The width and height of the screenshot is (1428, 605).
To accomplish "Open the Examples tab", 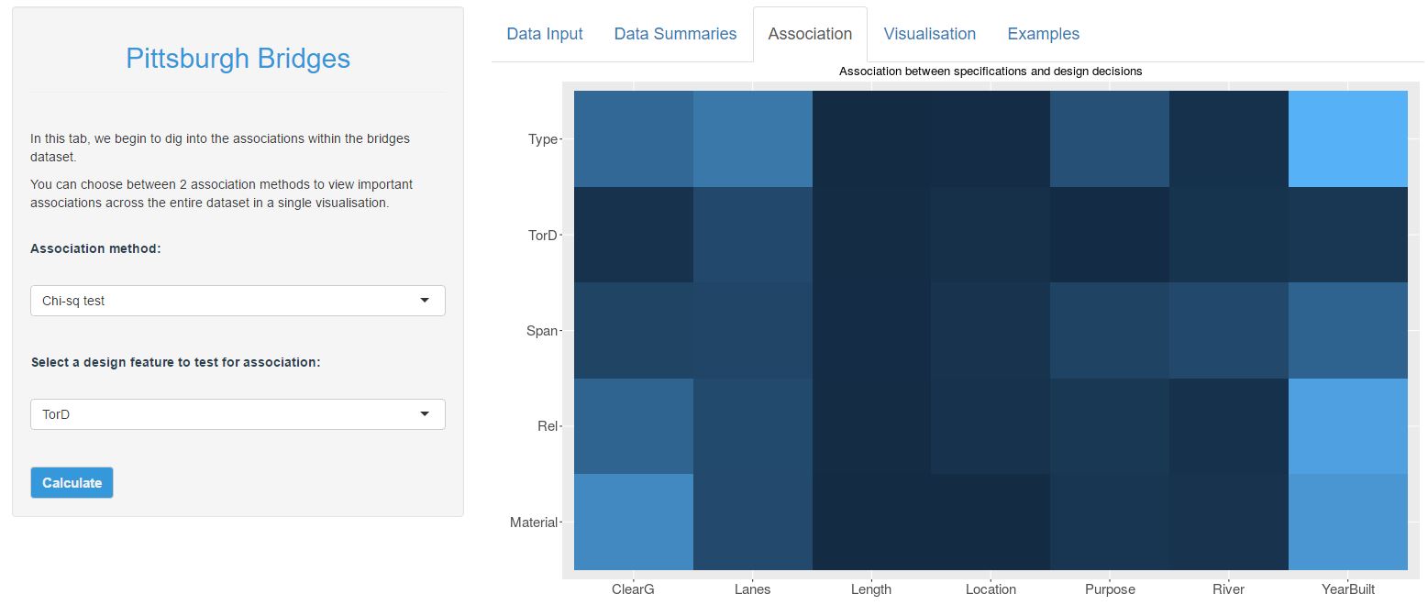I will [1043, 34].
